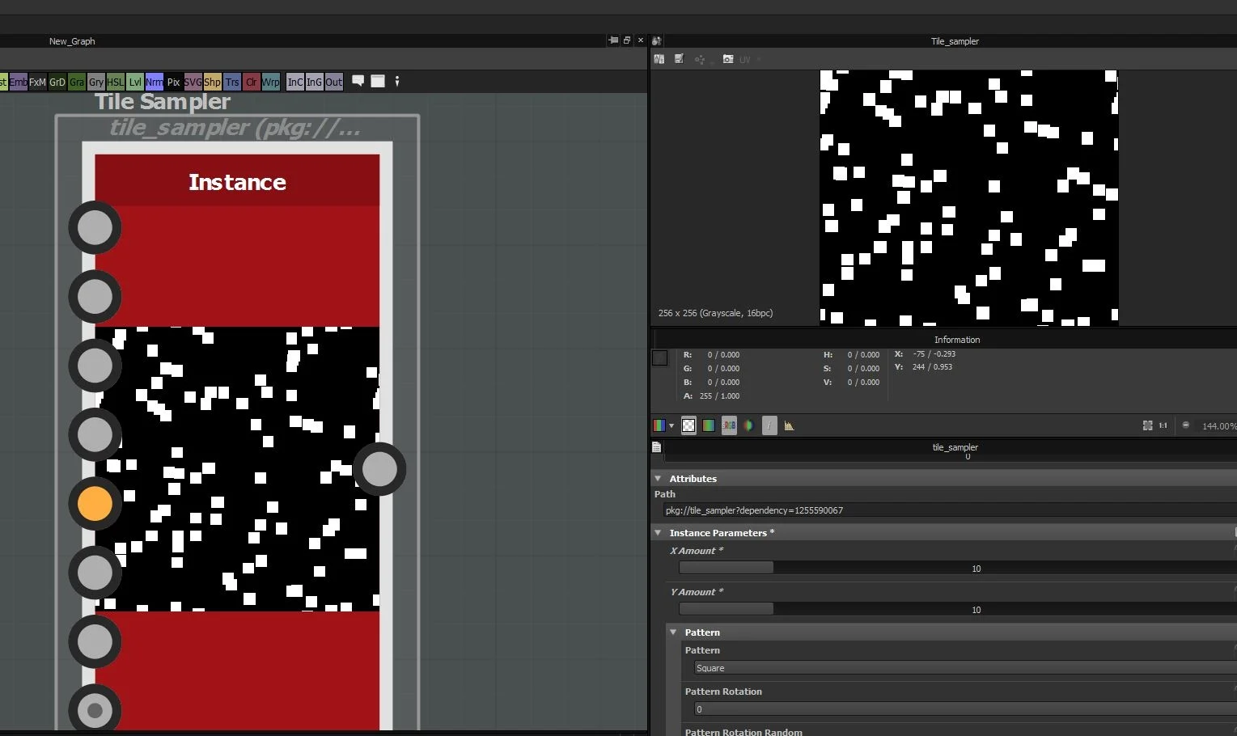This screenshot has height=736, width=1237.
Task: Toggle sRGB display mode
Action: 729,425
